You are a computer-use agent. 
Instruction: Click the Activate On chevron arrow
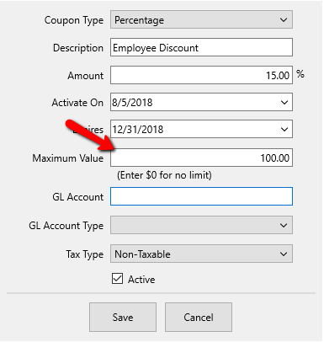(x=284, y=102)
